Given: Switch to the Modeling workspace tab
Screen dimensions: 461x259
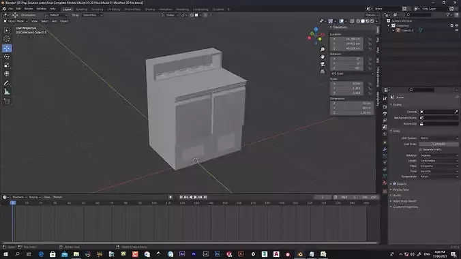Looking at the screenshot, I should tap(81, 10).
